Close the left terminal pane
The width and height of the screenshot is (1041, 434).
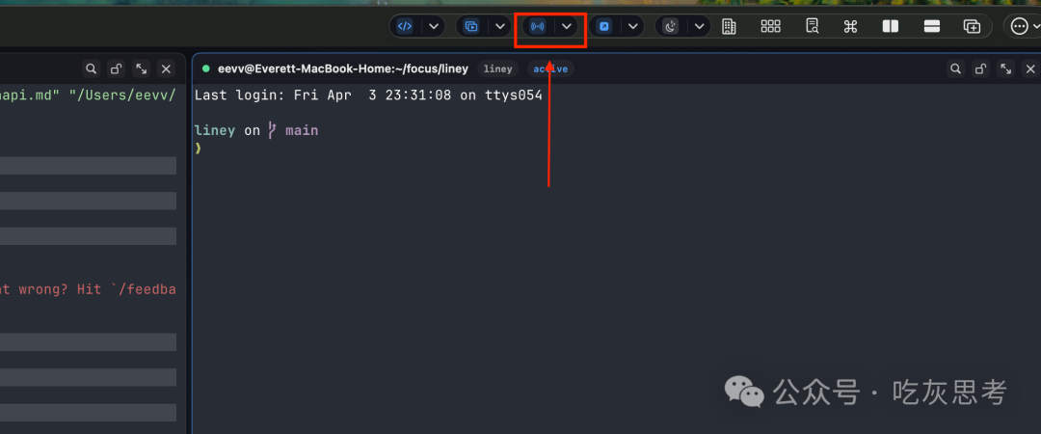(x=167, y=68)
